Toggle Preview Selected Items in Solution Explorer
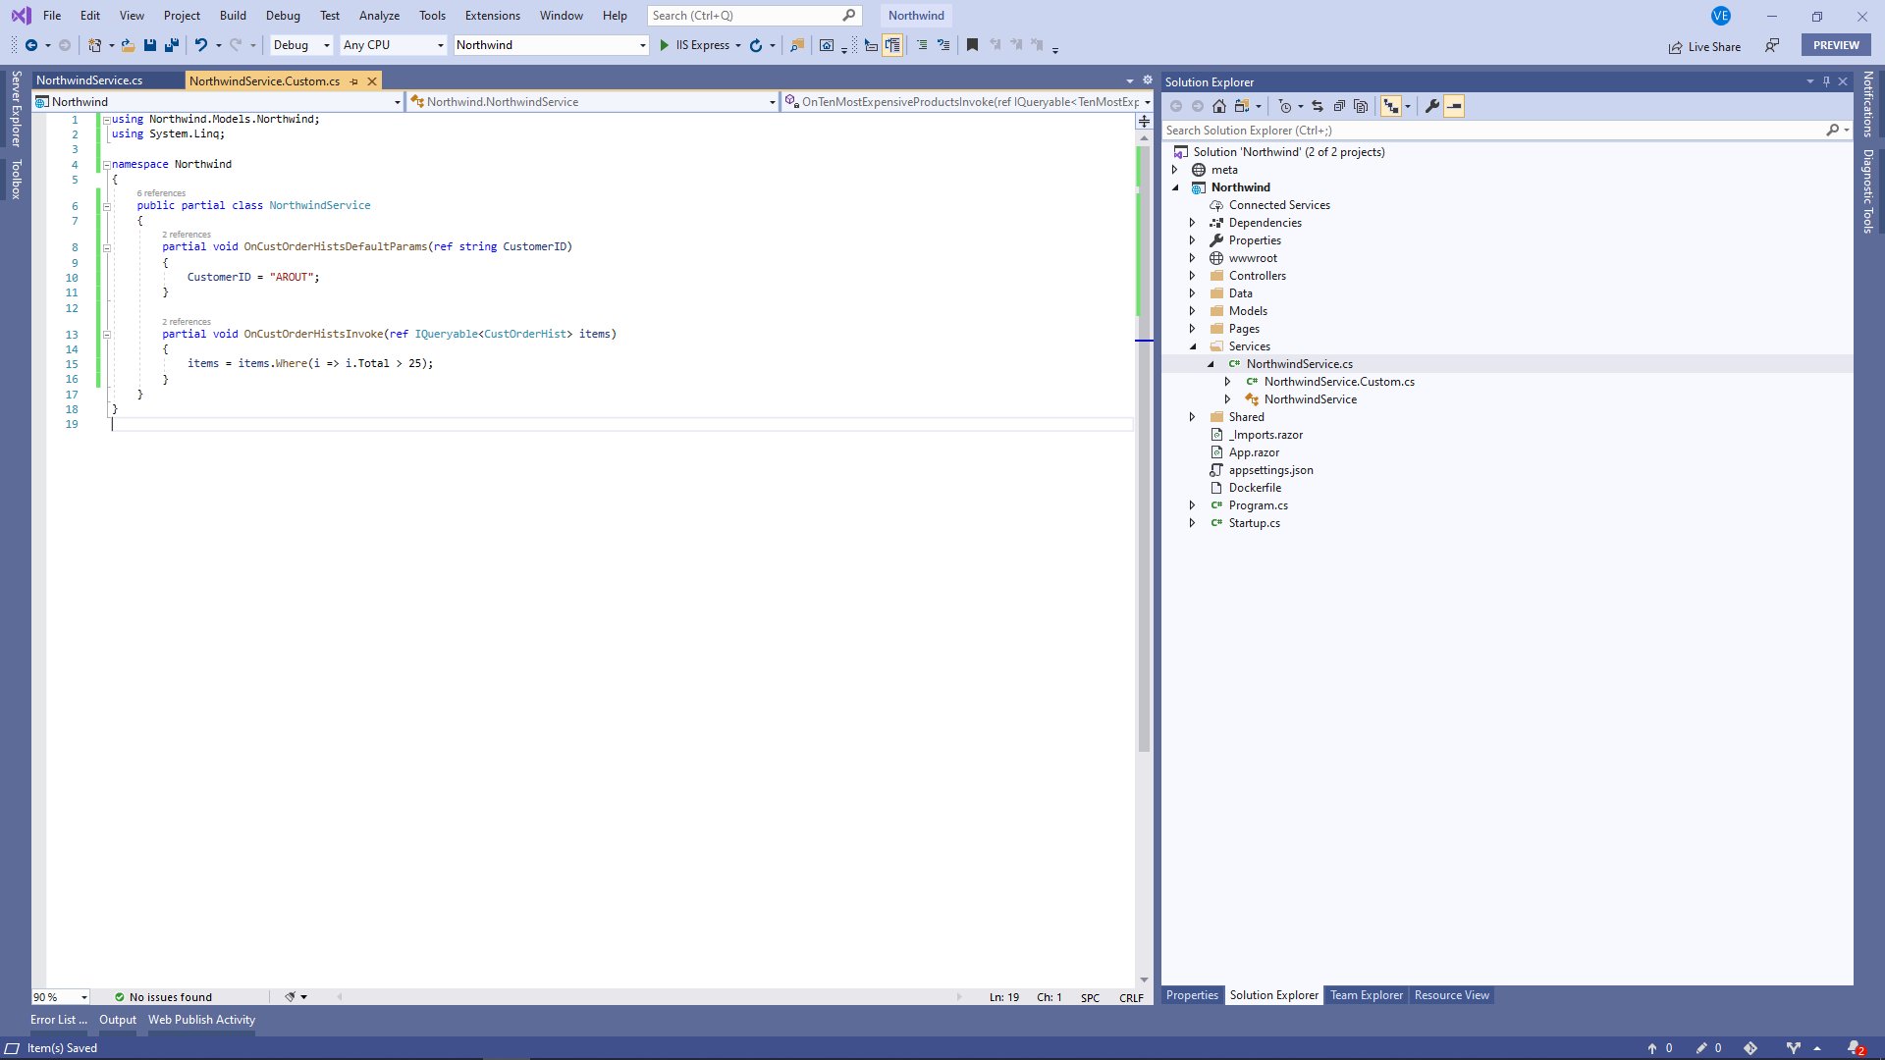This screenshot has height=1060, width=1885. [x=1454, y=106]
